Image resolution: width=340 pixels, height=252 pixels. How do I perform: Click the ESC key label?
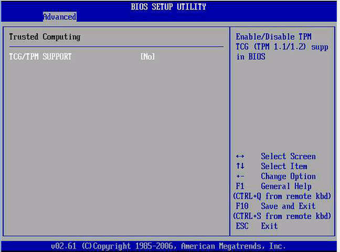(242, 226)
